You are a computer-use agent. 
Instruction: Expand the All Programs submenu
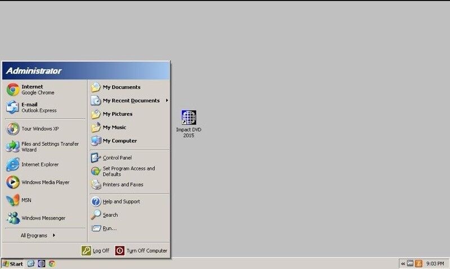(x=38, y=236)
